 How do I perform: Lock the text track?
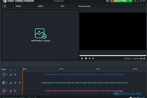pos(11,74)
